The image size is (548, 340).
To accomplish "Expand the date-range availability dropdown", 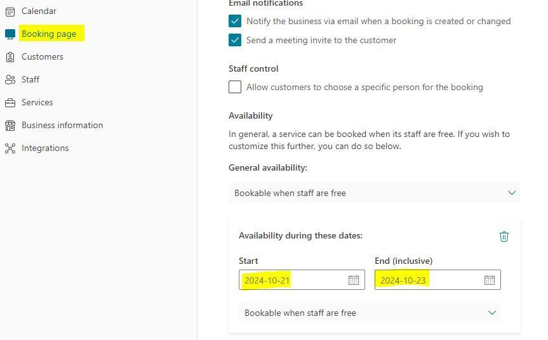I will pos(370,313).
